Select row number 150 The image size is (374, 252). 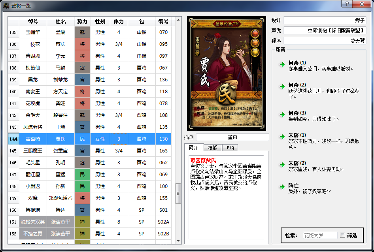(x=13, y=210)
